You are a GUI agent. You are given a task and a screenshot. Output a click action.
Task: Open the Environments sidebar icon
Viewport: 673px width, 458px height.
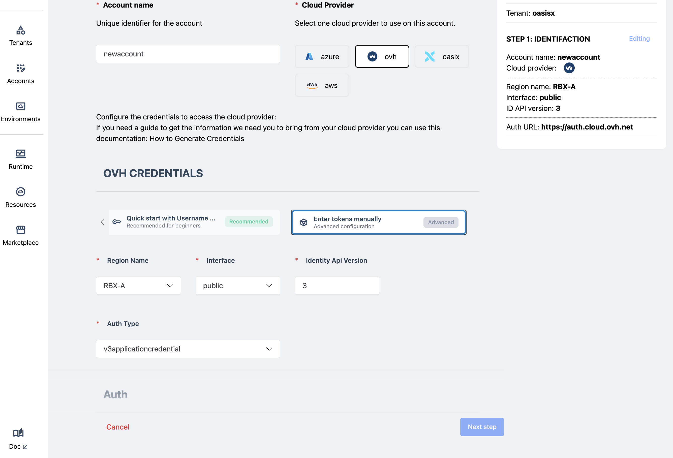[21, 106]
